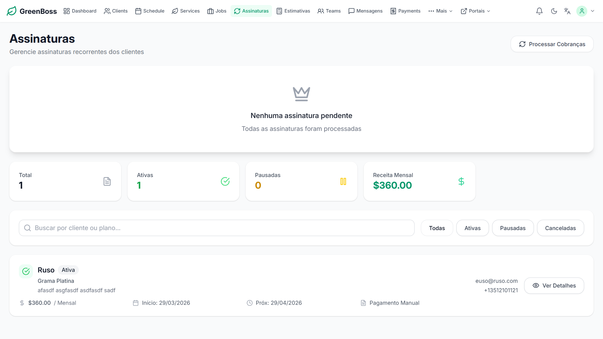The height and width of the screenshot is (339, 603).
Task: Click the GreenBoss logo icon
Action: (x=11, y=11)
